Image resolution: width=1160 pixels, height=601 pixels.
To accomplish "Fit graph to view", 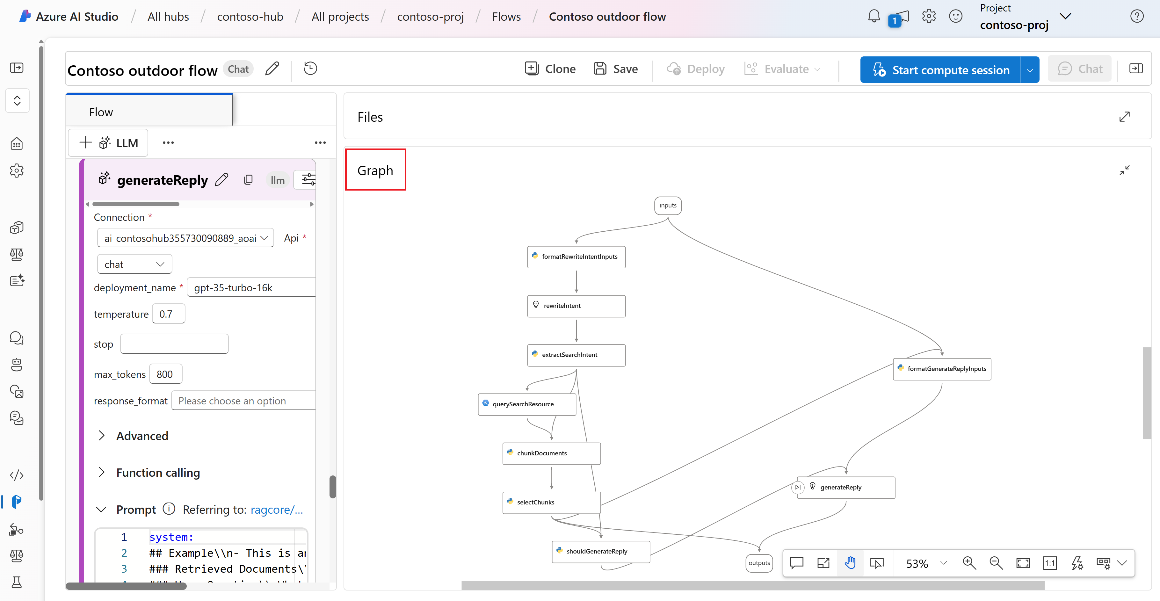I will pos(1023,563).
